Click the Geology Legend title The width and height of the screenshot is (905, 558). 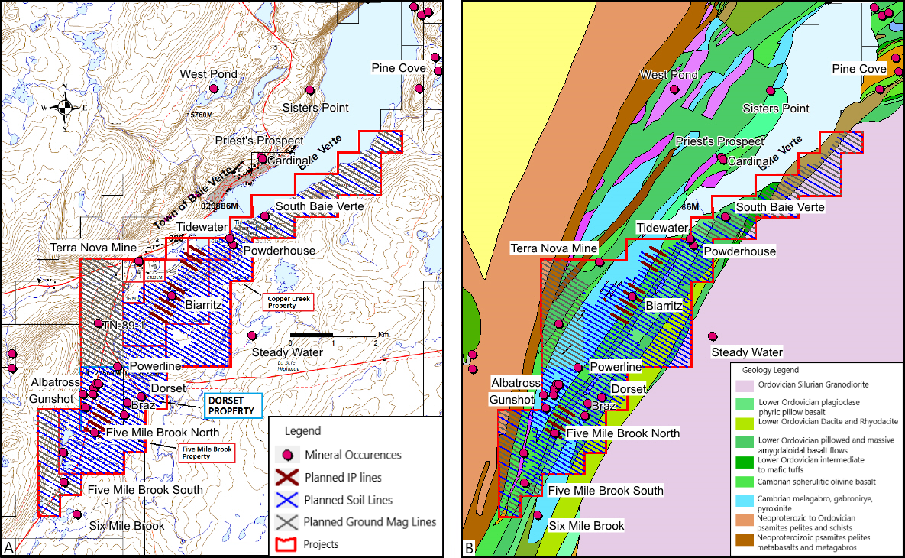(x=770, y=370)
